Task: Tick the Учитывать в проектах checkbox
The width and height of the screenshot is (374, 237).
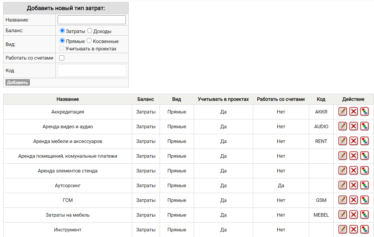Action: click(x=62, y=48)
